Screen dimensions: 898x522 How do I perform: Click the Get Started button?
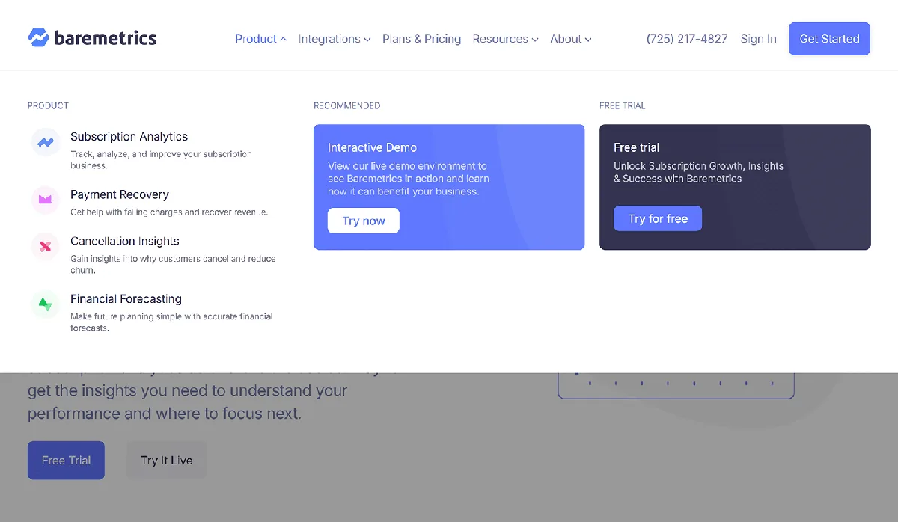(829, 39)
